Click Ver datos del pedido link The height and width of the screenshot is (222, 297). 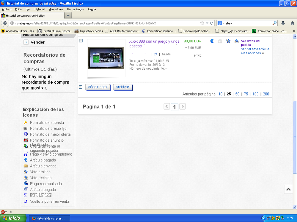pos(250,43)
